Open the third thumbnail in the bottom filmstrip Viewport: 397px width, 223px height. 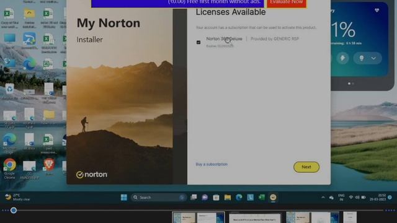(313, 217)
